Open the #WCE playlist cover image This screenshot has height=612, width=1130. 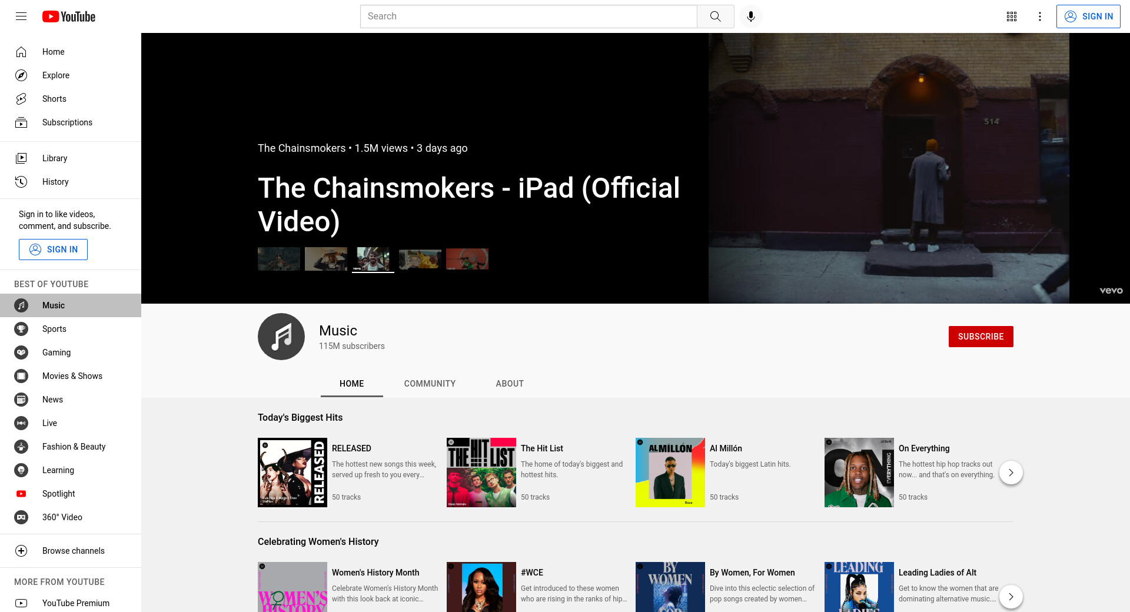tap(481, 587)
